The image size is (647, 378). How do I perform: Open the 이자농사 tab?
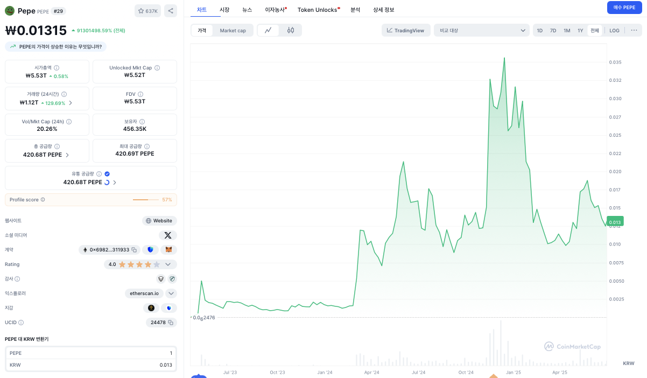[276, 10]
